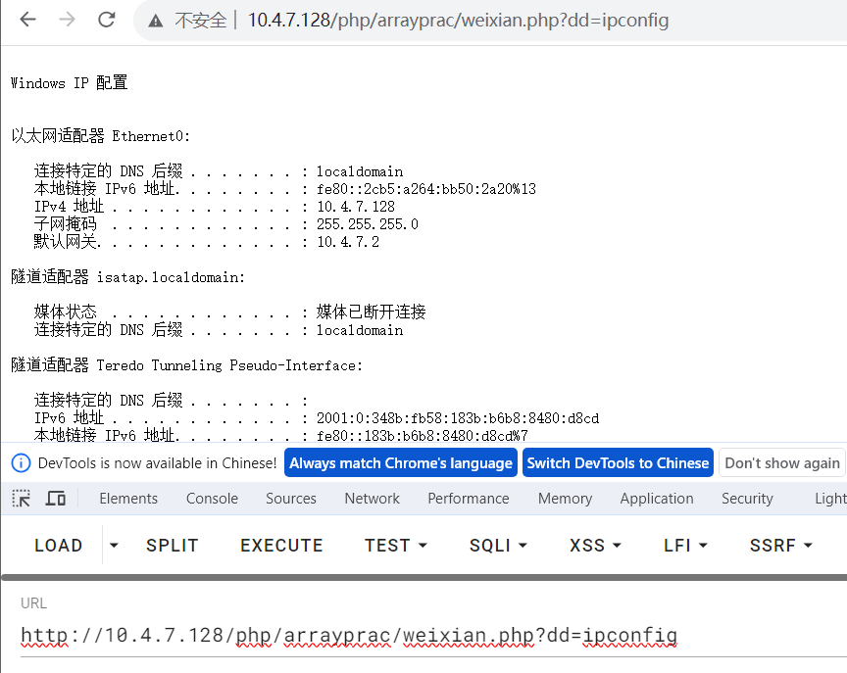The image size is (847, 673).
Task: Click the DevTools info icon
Action: pos(21,463)
